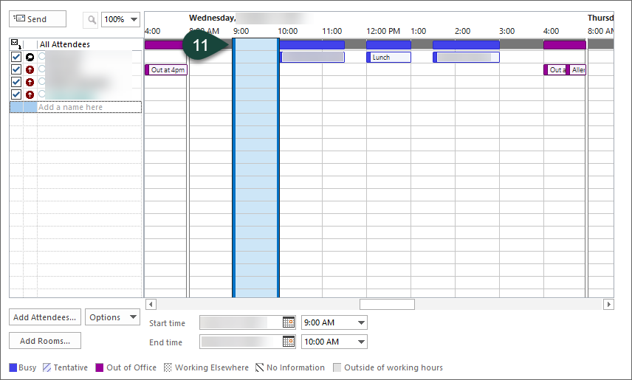Image resolution: width=632 pixels, height=380 pixels.
Task: Open the Start time calendar picker
Action: 289,322
